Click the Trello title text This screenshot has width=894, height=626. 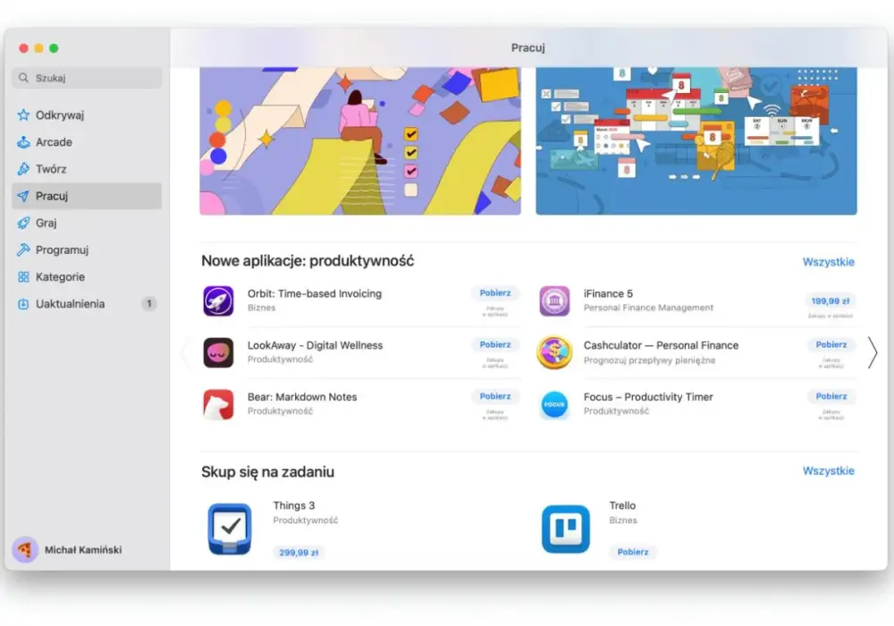click(x=622, y=505)
